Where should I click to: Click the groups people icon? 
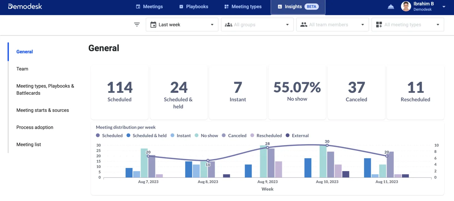point(228,25)
